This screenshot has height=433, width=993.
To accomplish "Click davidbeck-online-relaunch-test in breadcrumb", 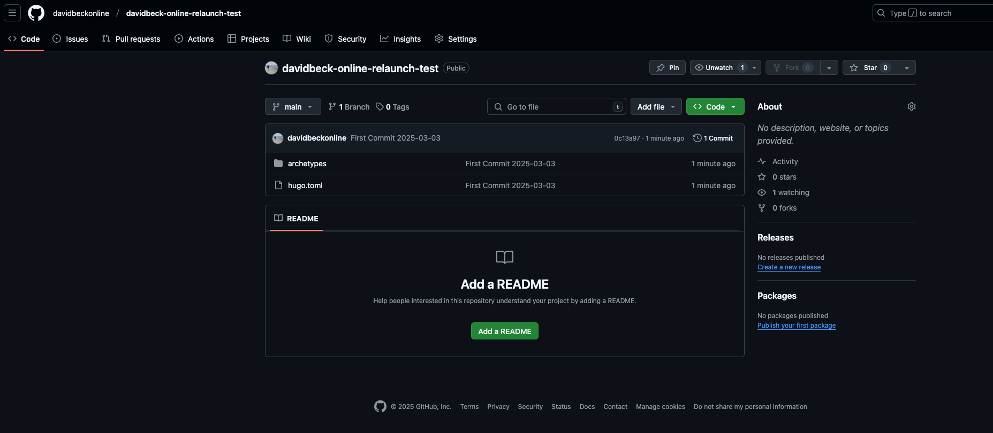I will 184,13.
